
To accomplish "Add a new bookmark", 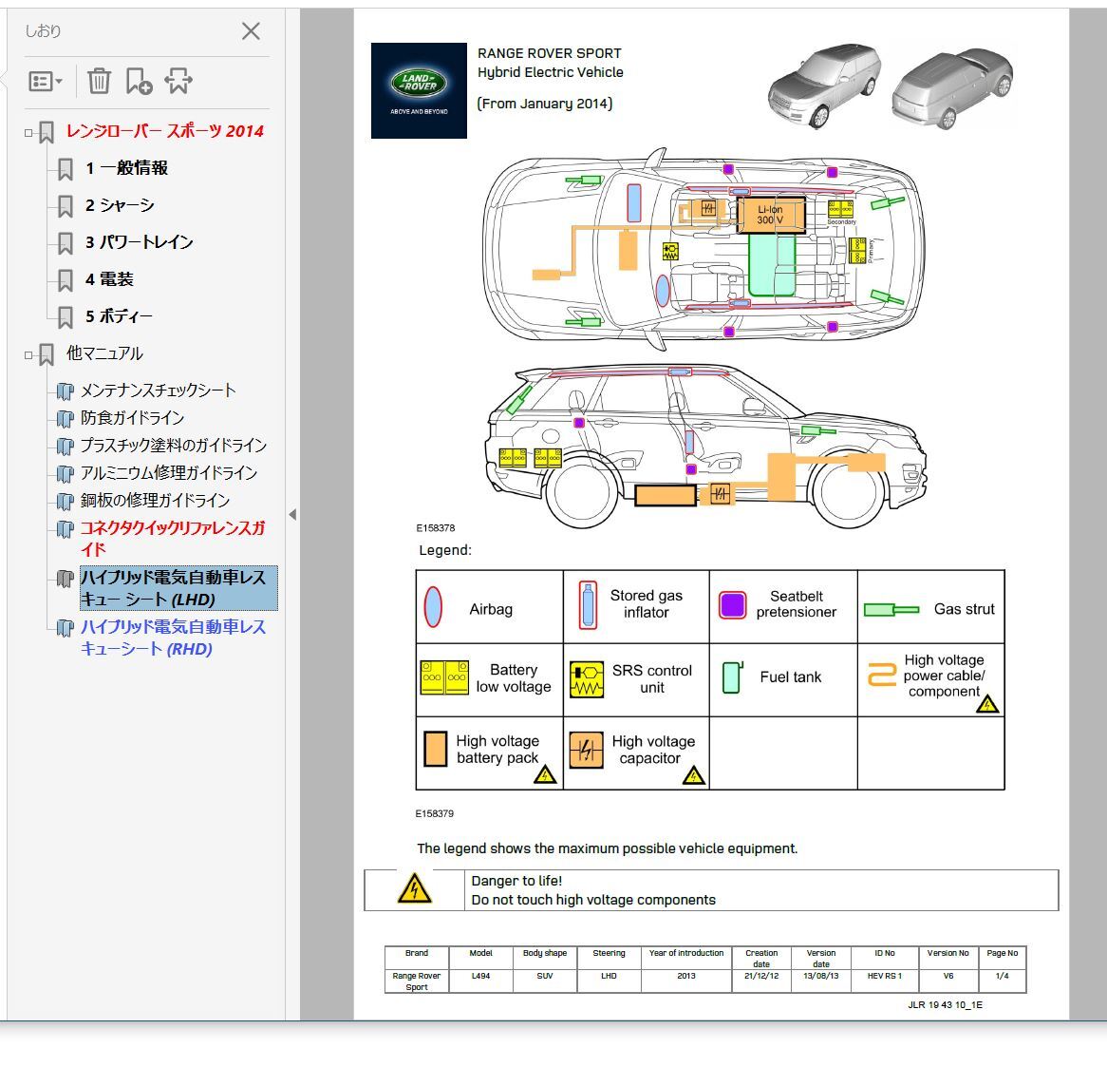I will click(x=139, y=82).
